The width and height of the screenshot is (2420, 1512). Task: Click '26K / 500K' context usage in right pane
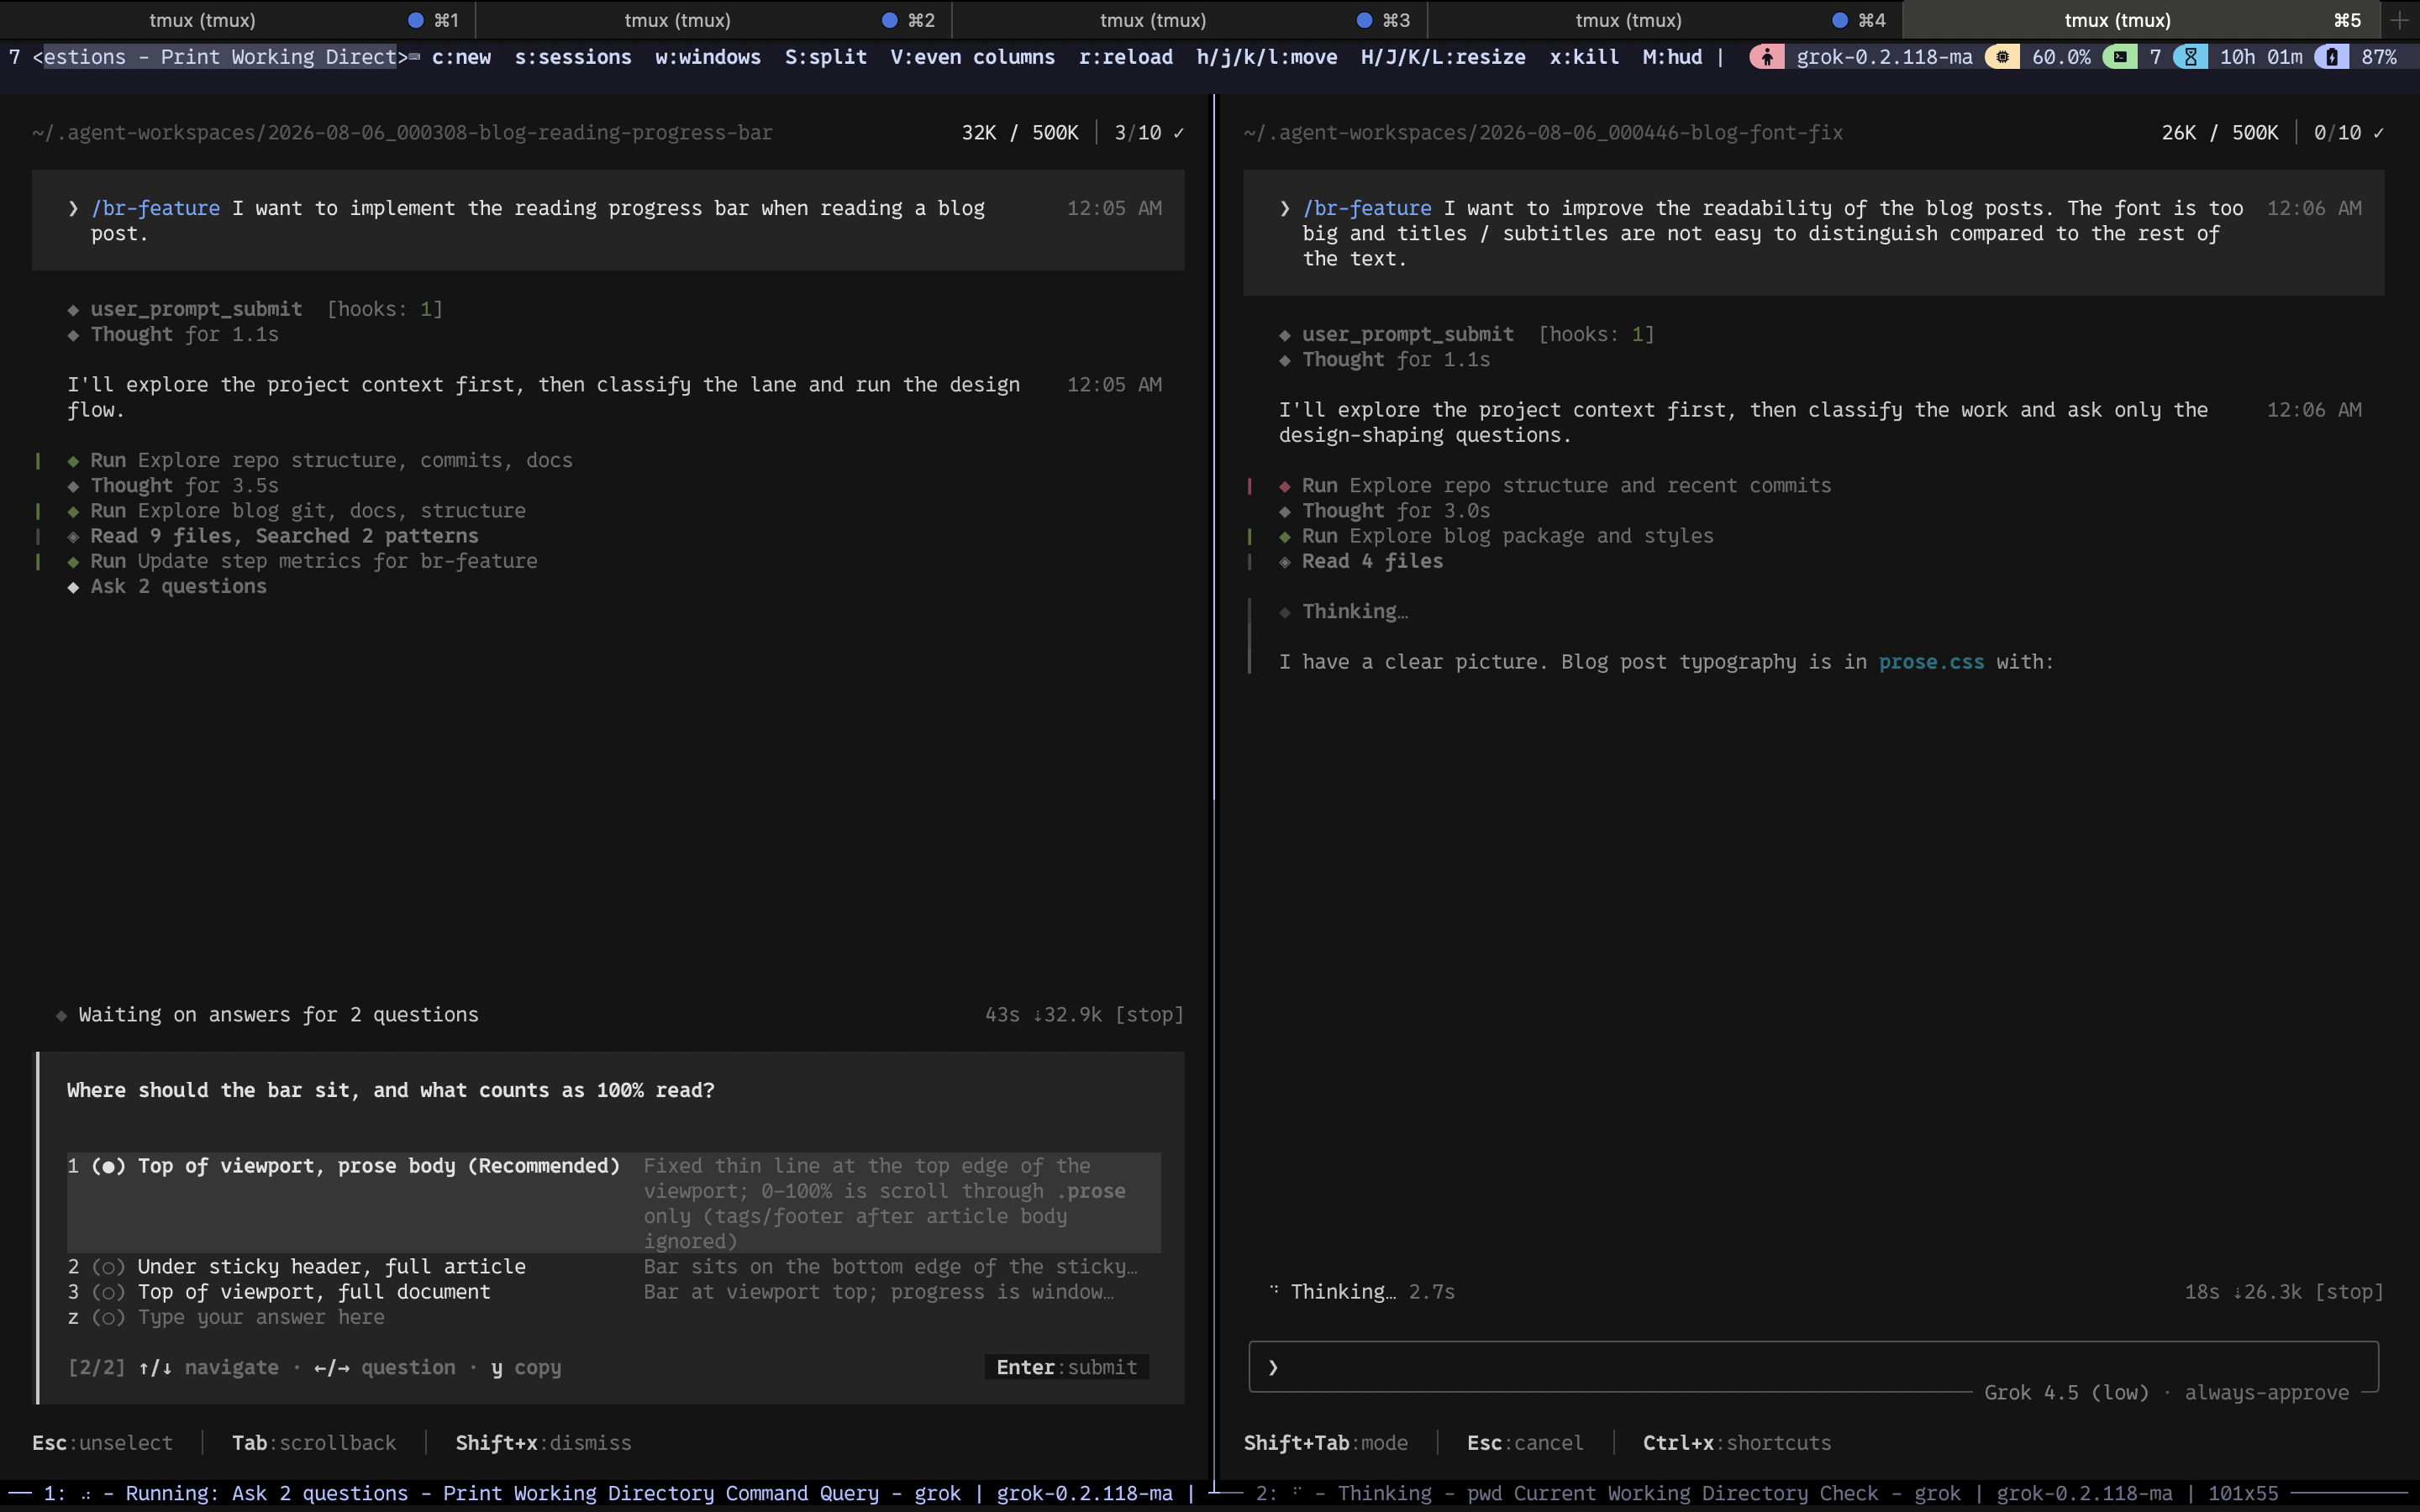click(x=2220, y=133)
